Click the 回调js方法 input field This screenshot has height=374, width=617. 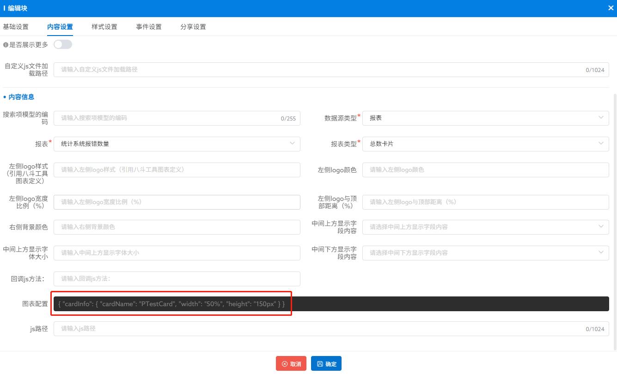[x=177, y=278]
